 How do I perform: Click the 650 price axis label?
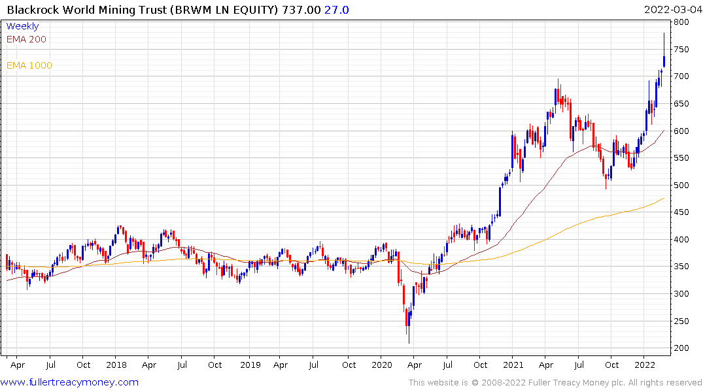pyautogui.click(x=681, y=103)
